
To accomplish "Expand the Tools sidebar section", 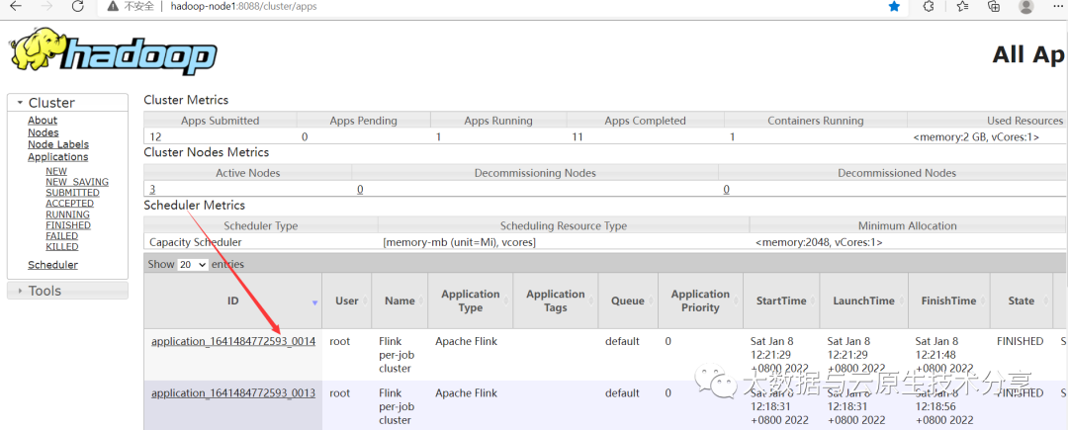I will point(20,291).
